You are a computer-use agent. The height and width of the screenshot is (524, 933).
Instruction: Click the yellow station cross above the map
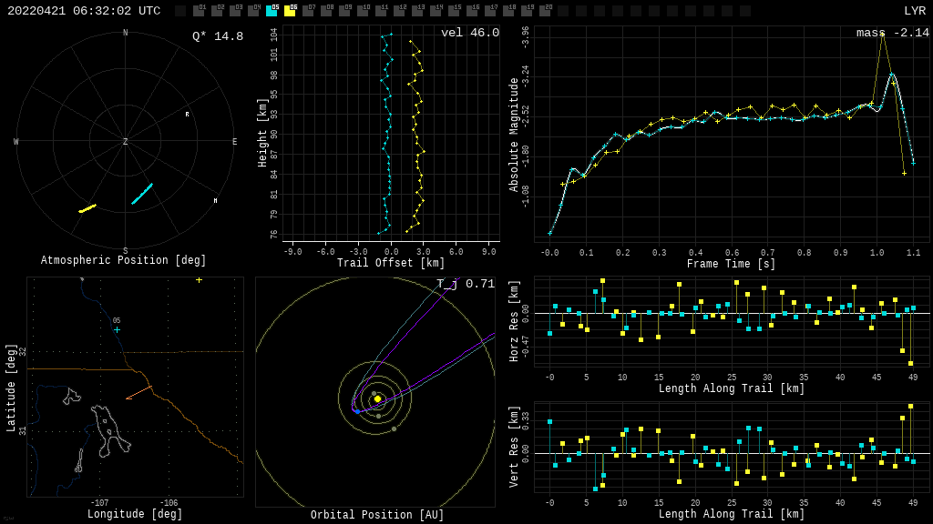(x=199, y=280)
